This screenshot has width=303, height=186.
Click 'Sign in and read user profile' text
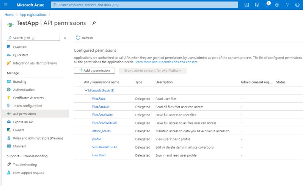(x=176, y=155)
